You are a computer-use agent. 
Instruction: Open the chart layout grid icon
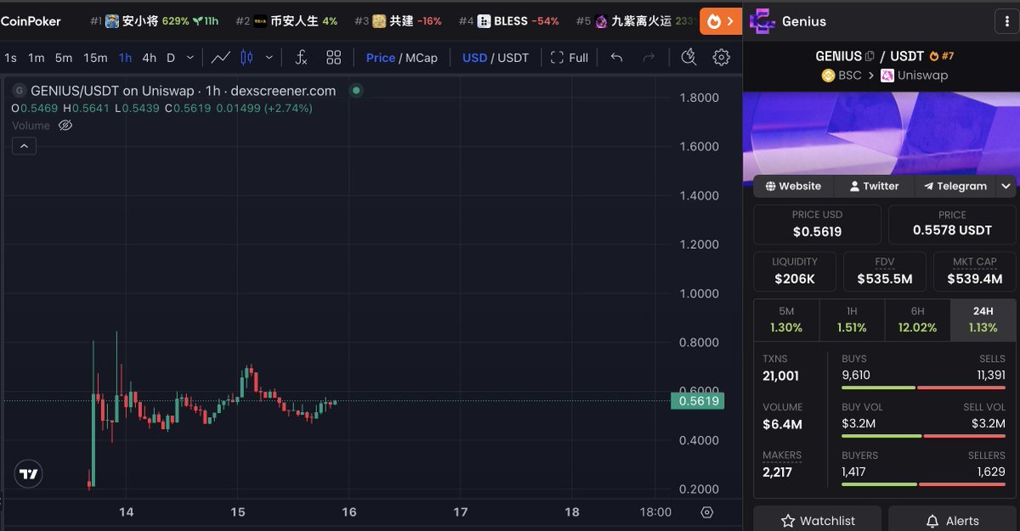click(x=334, y=58)
